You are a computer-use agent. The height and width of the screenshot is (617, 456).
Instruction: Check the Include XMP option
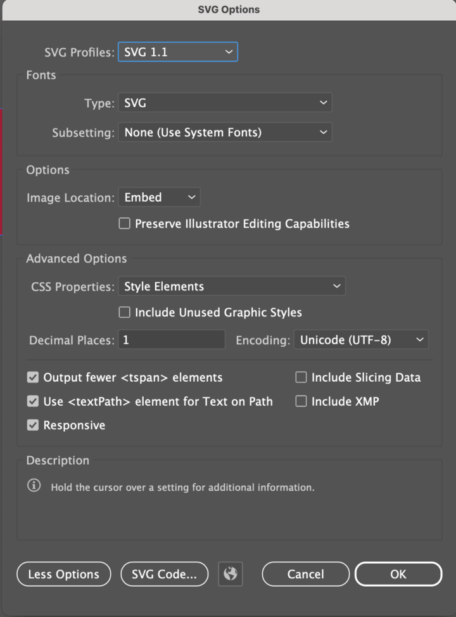pos(301,401)
